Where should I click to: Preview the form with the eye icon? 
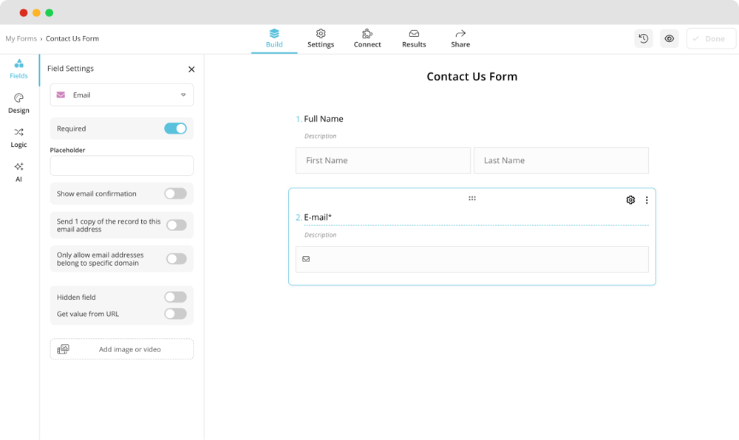(670, 39)
